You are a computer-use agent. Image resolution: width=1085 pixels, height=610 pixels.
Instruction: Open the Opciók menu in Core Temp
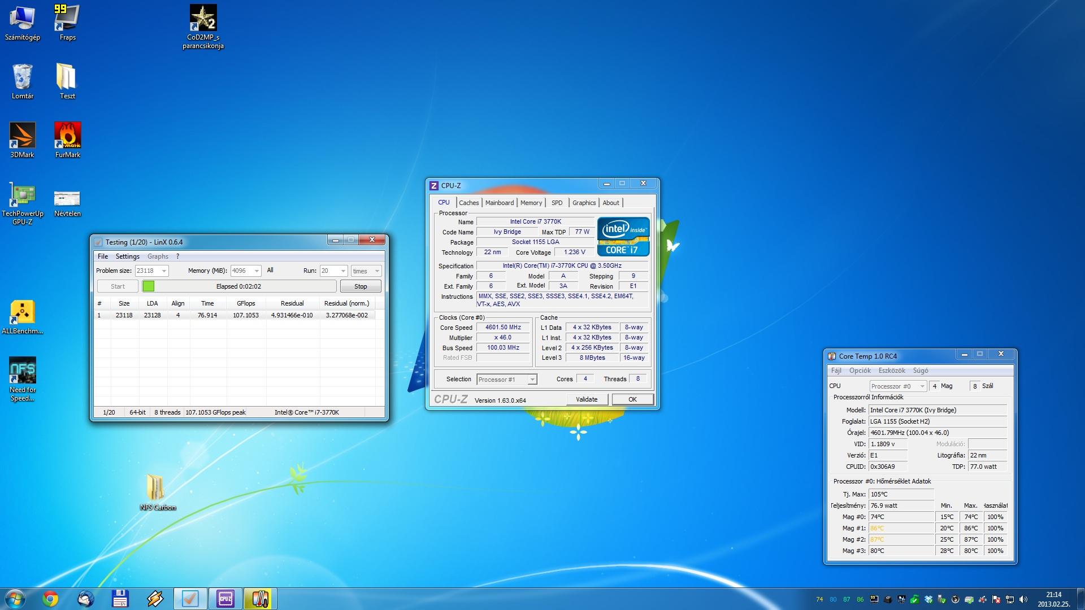click(860, 371)
